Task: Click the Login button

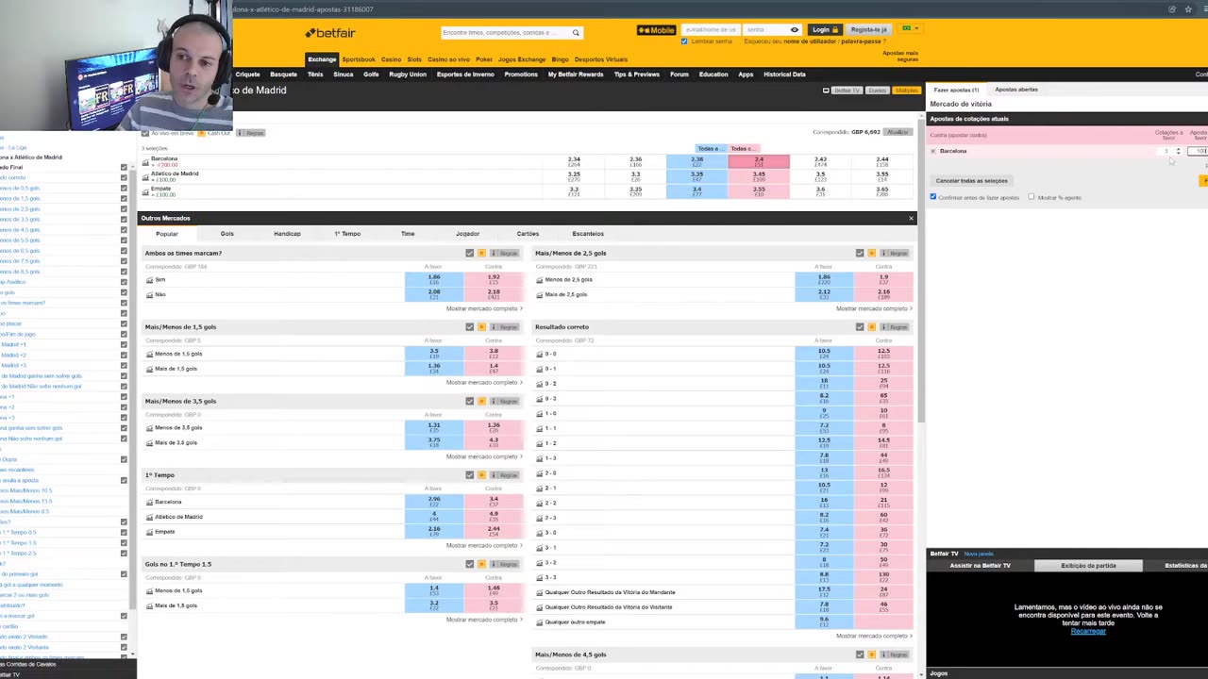Action: 825,29
